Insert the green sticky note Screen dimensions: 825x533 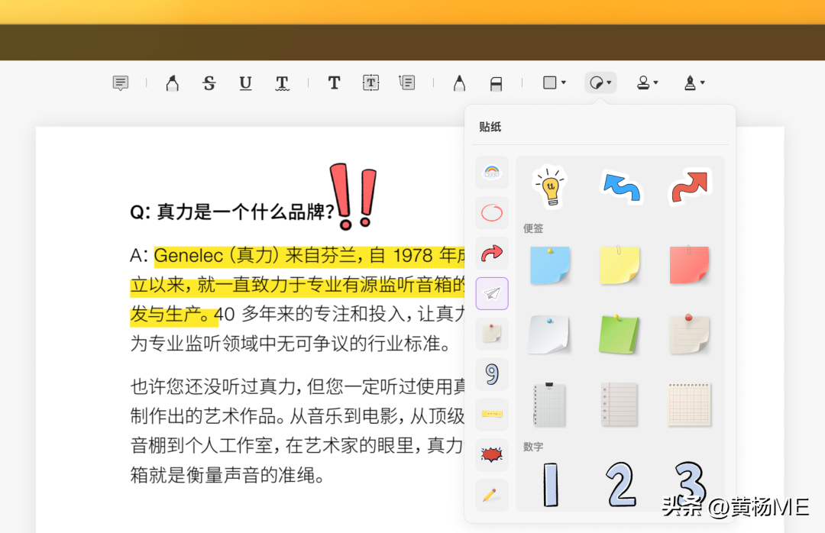coord(620,334)
